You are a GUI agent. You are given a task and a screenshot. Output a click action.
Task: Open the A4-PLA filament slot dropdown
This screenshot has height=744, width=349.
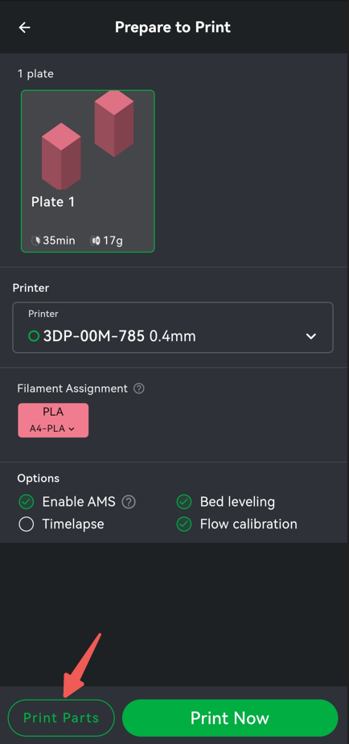point(52,429)
